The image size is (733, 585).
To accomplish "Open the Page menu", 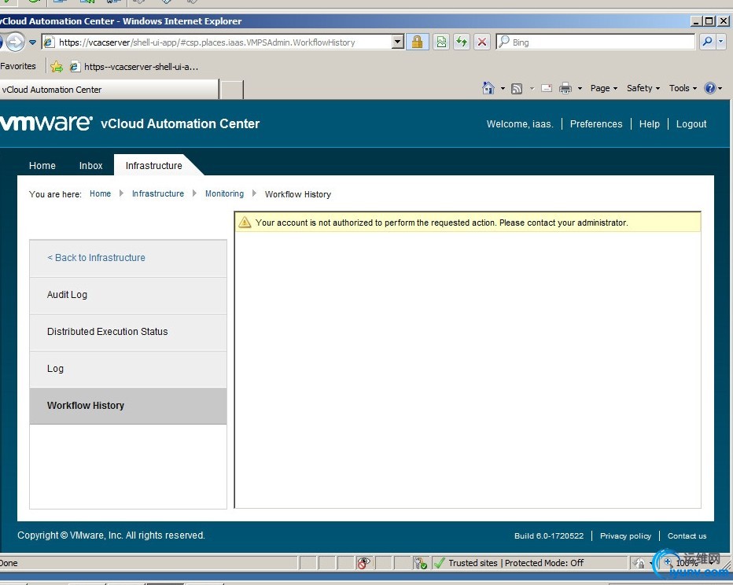I will tap(603, 88).
